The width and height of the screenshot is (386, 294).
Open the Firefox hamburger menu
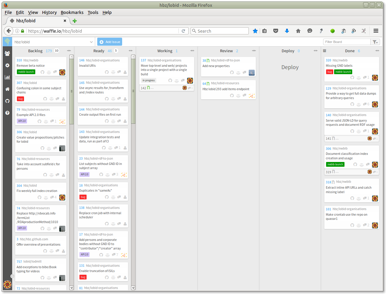(376, 31)
